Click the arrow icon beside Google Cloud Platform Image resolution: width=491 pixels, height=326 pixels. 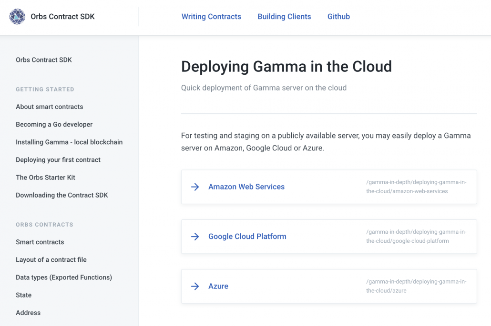coord(195,237)
